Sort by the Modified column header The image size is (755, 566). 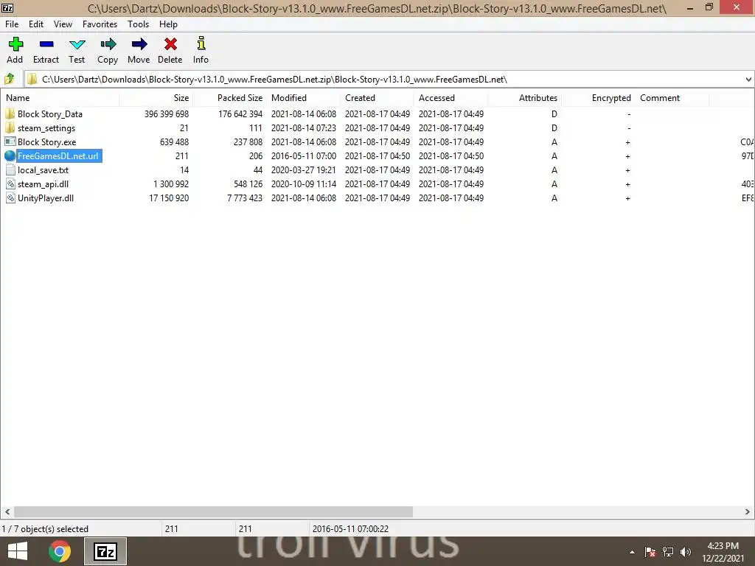303,98
